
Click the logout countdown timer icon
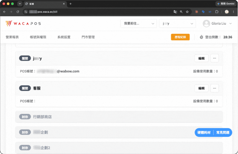tap(201, 37)
